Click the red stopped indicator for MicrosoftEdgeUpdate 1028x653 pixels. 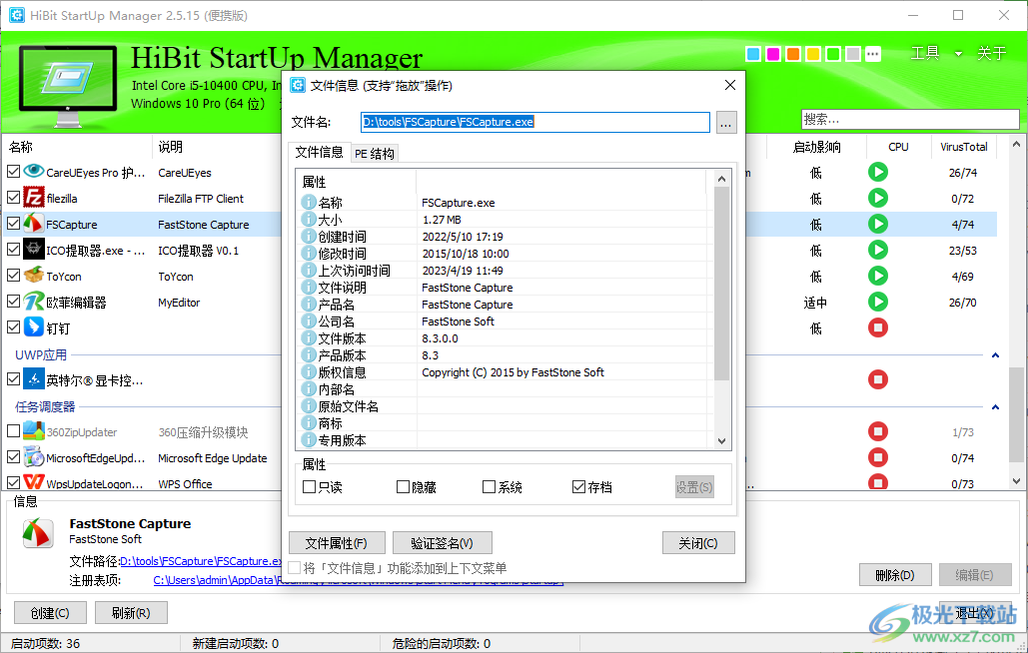coord(878,457)
